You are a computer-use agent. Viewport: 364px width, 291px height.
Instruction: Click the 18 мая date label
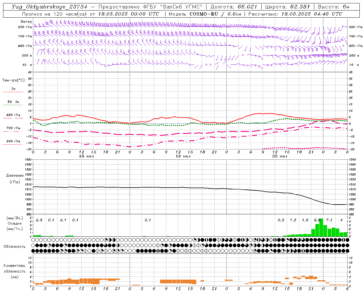86,156
